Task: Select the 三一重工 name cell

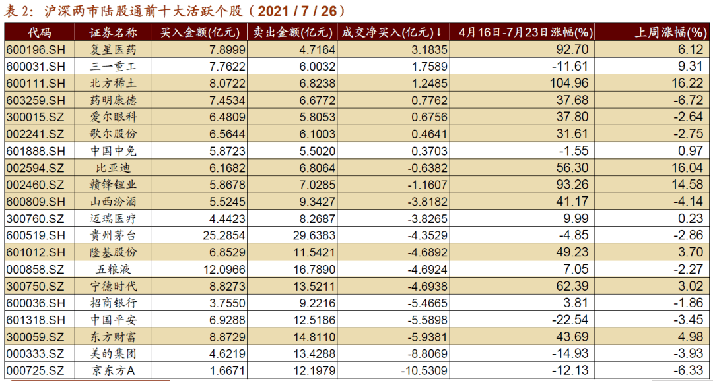Action: pos(114,67)
